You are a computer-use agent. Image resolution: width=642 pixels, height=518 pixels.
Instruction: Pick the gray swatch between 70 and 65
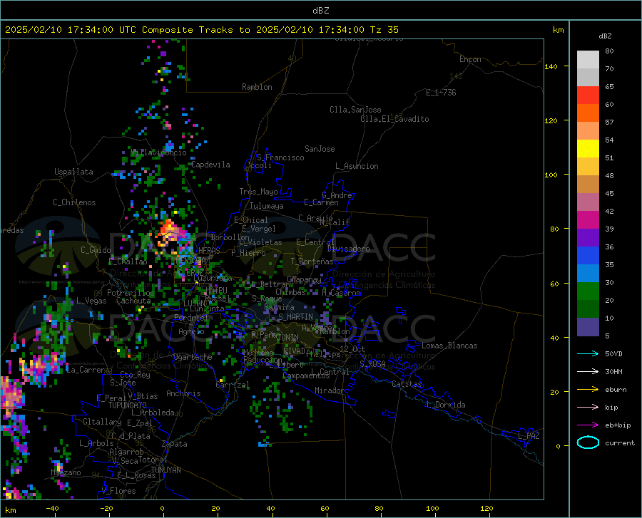[x=588, y=77]
